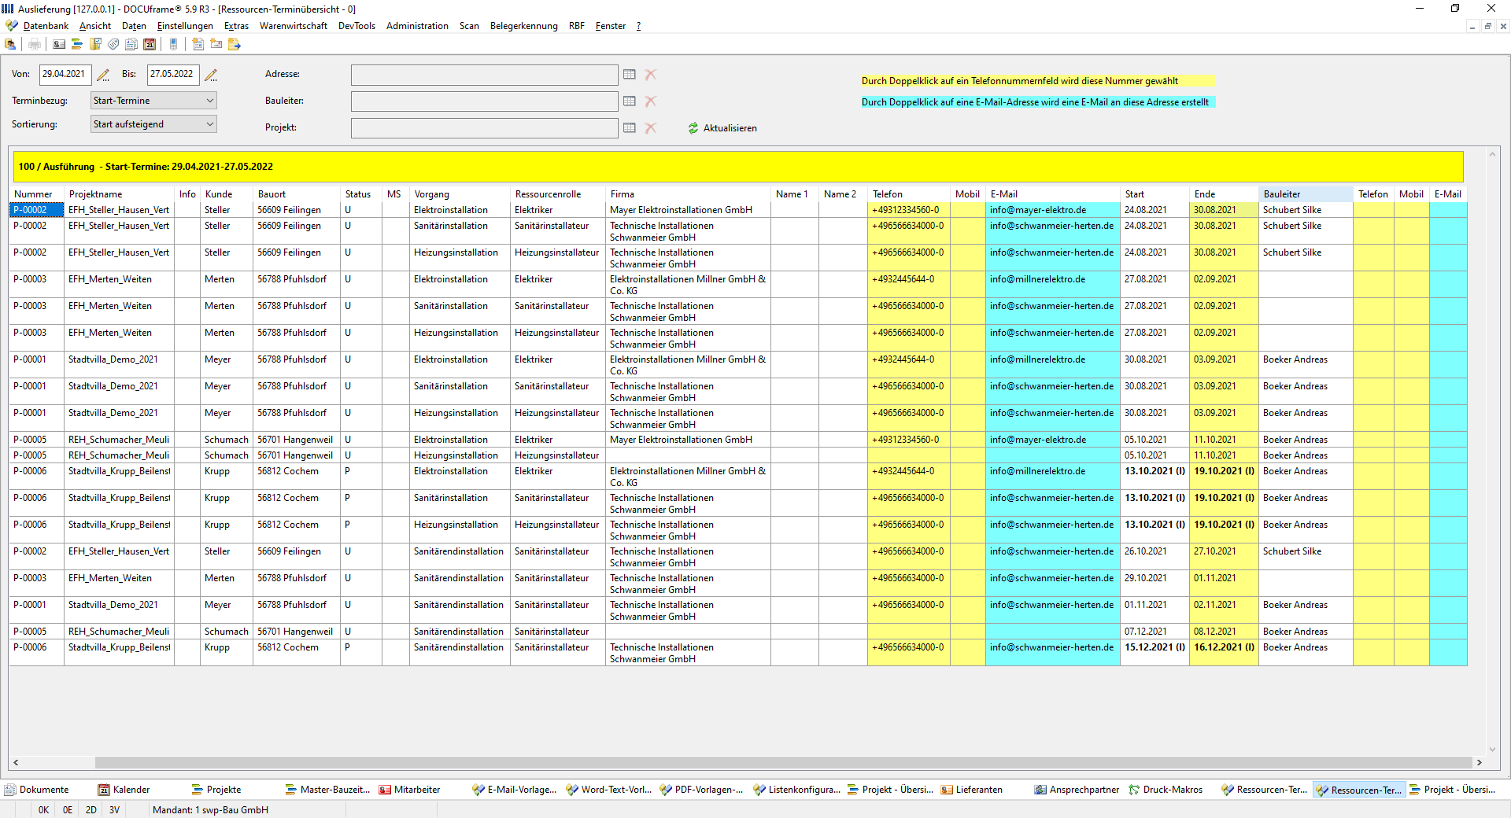The image size is (1511, 818).
Task: Switch to the Dokumente tab
Action: (37, 790)
